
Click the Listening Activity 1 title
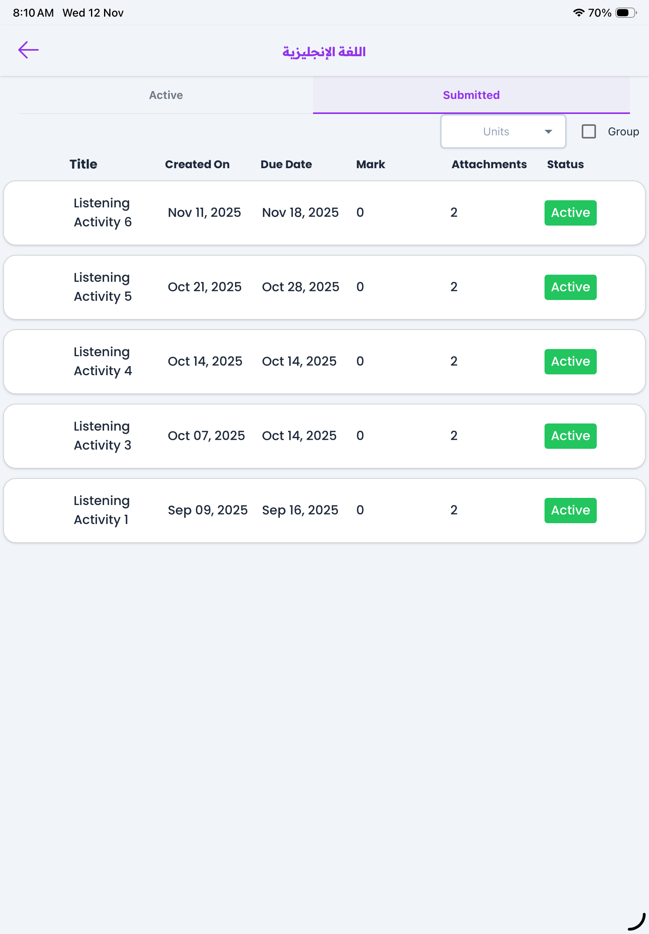(101, 510)
